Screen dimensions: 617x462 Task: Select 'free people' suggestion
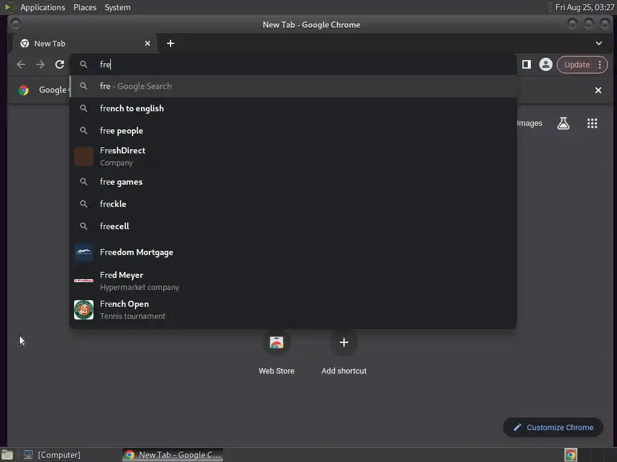point(293,131)
